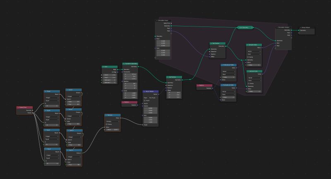Click the Grid Vertices X field
Viewport: 331px width, 179px height.
point(110,80)
